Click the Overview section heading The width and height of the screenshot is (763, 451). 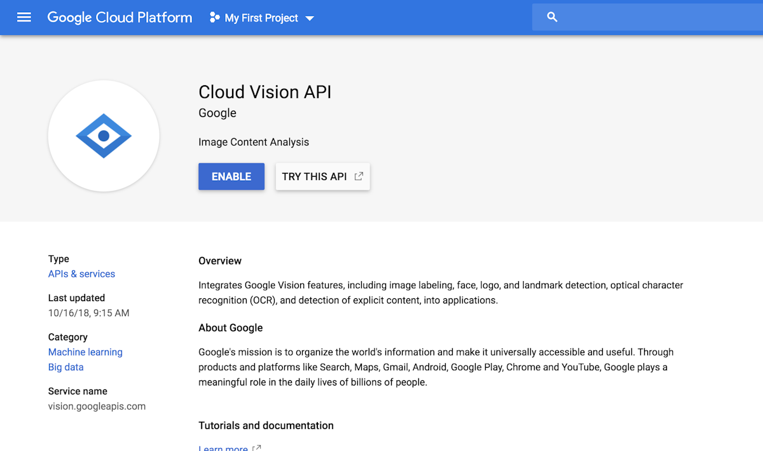[220, 261]
